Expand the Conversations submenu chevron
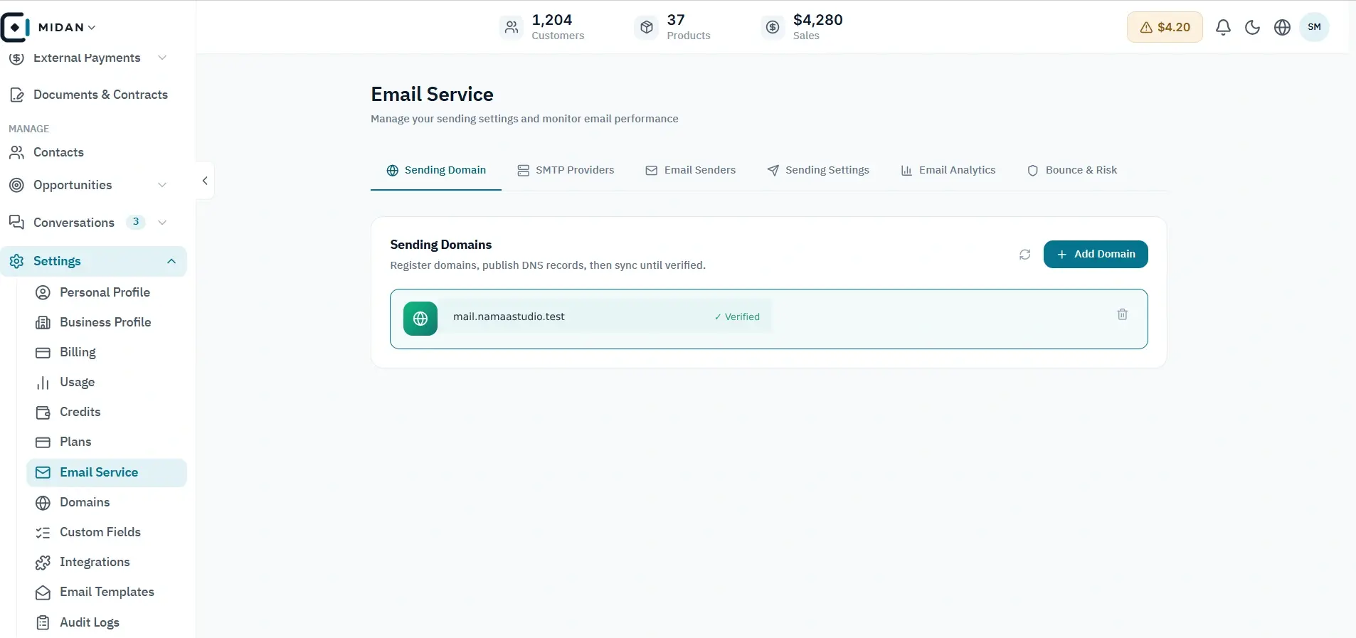Screen dimensions: 1356x638 click(162, 223)
